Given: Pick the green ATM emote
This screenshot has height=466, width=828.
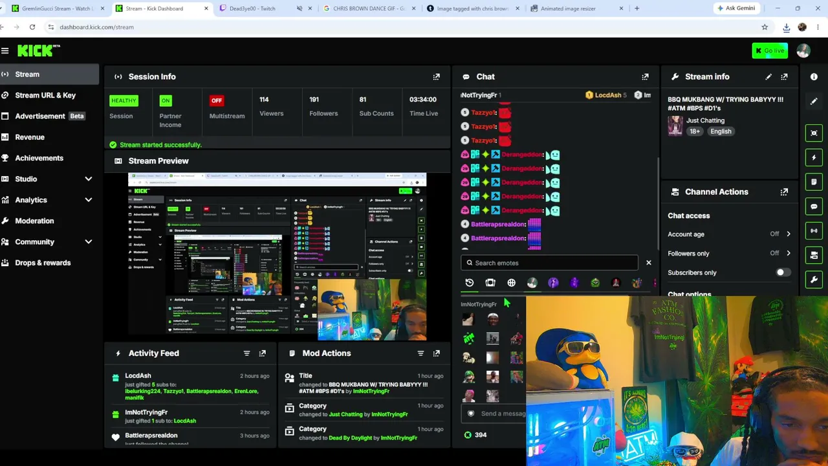Looking at the screenshot, I should (469, 338).
